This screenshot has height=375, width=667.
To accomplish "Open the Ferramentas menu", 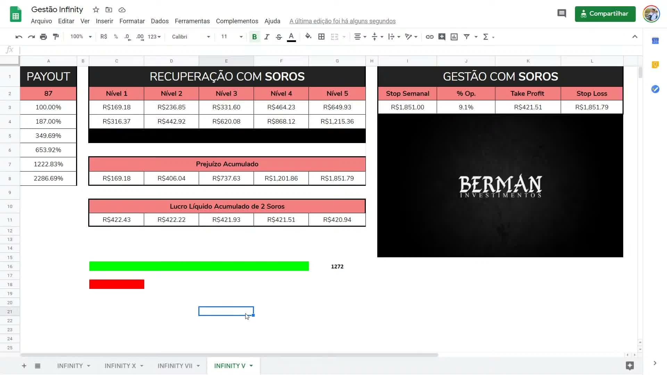I will [192, 21].
